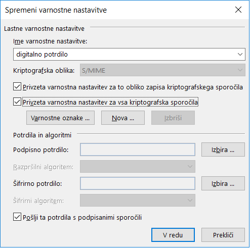Click the Nova button
The height and width of the screenshot is (248, 250).
123,118
